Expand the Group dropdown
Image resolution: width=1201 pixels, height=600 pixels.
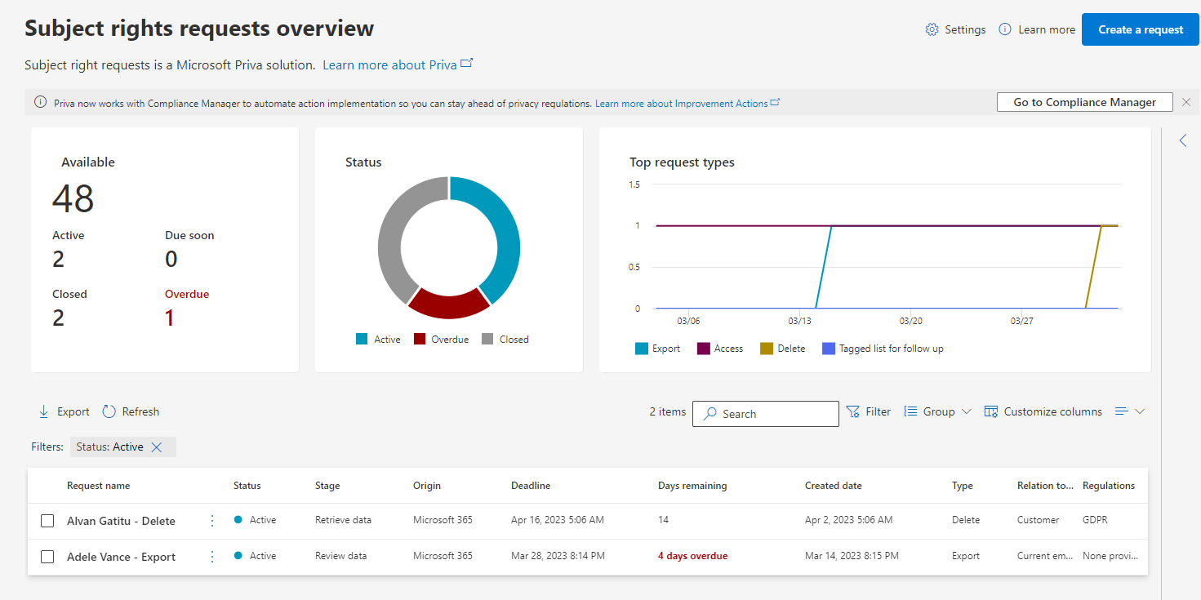point(938,411)
